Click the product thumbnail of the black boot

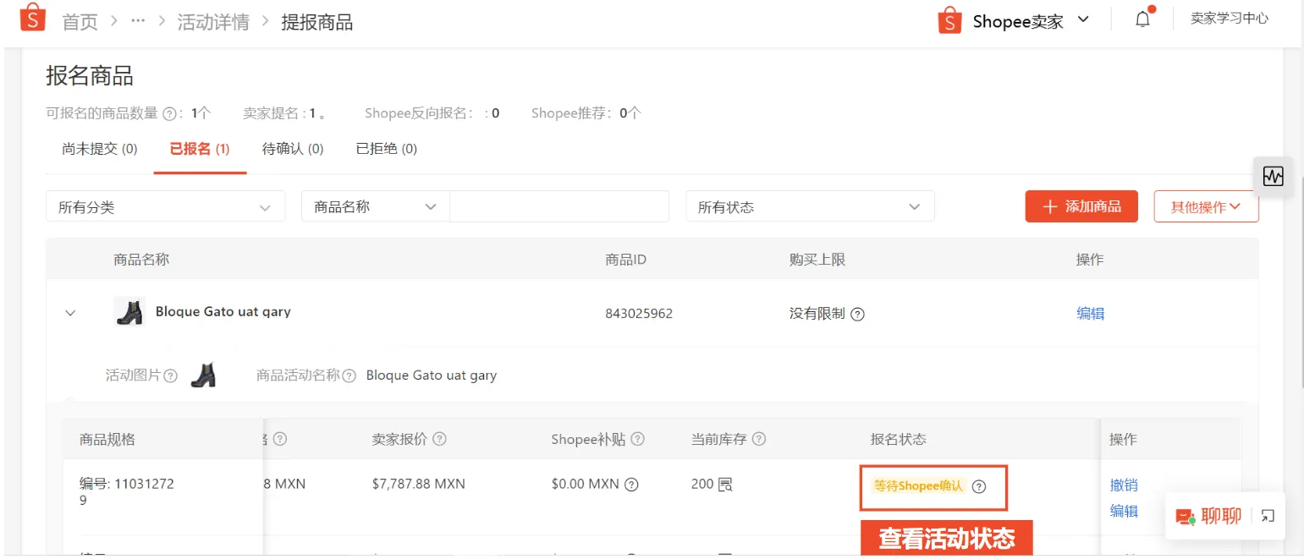pos(128,311)
